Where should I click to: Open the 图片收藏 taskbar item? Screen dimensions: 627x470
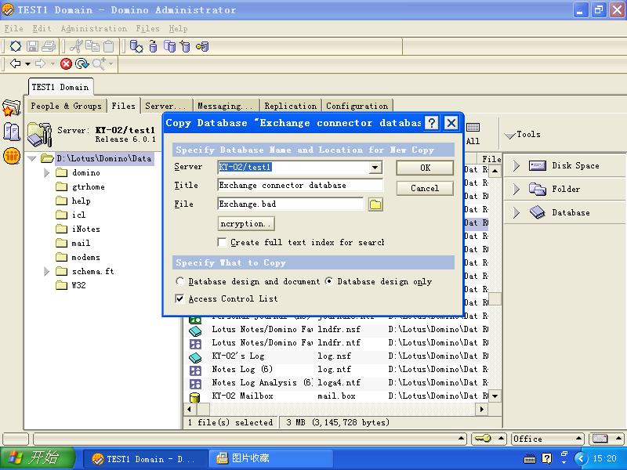[x=270, y=458]
